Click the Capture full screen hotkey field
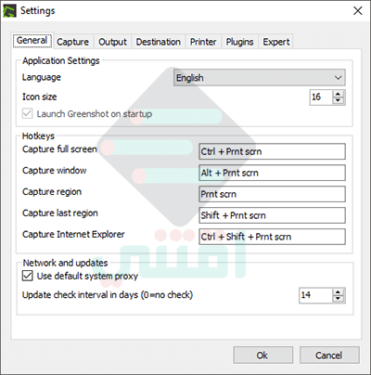Image resolution: width=371 pixels, height=375 pixels. click(272, 151)
